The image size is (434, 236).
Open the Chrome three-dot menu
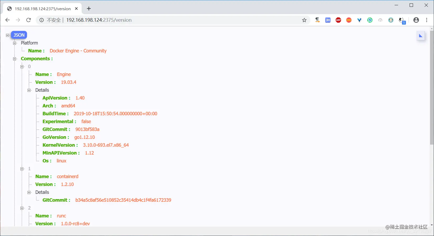tap(427, 20)
